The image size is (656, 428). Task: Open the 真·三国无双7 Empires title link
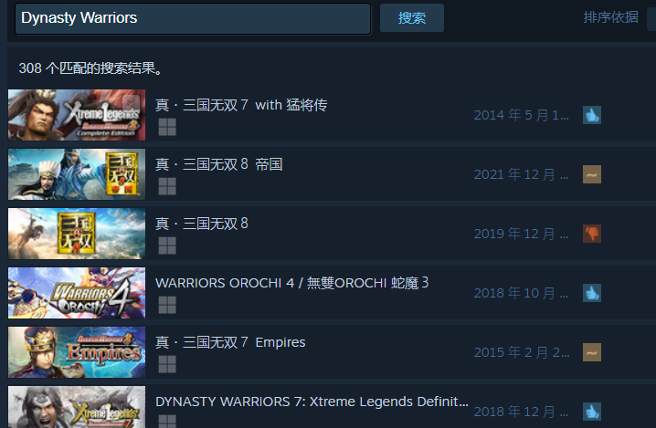coord(230,342)
